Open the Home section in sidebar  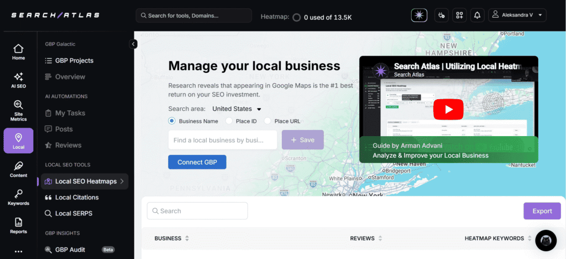pos(18,52)
